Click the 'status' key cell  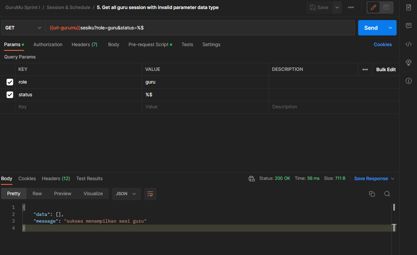(x=79, y=95)
